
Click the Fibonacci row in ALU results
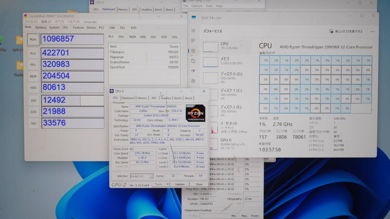[144, 52]
